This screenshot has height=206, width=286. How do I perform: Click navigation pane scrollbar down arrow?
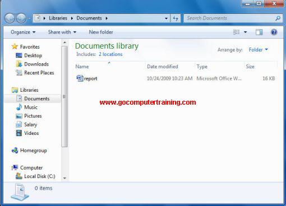(64, 178)
